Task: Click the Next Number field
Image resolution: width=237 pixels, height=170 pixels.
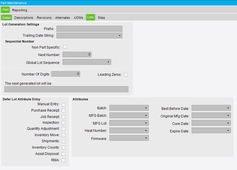Action: pos(77,55)
